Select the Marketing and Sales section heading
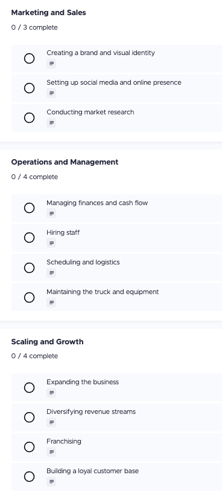 (x=48, y=13)
